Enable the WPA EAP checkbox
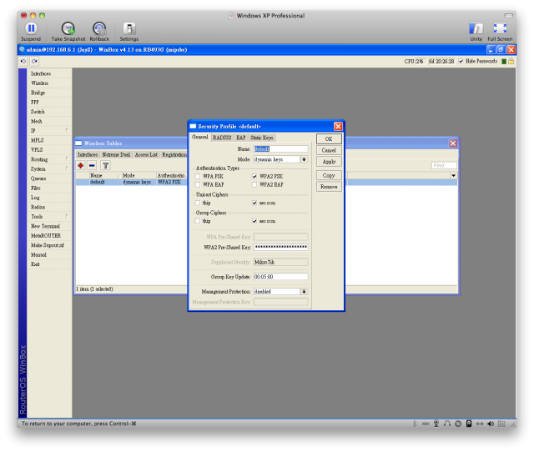Screen dimensions: 534x452 click(x=198, y=185)
